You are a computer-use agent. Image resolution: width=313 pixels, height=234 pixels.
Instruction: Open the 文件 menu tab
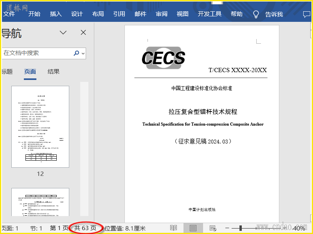click(9, 14)
